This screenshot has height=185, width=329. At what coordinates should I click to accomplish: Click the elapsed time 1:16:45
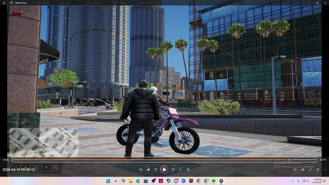6,160
